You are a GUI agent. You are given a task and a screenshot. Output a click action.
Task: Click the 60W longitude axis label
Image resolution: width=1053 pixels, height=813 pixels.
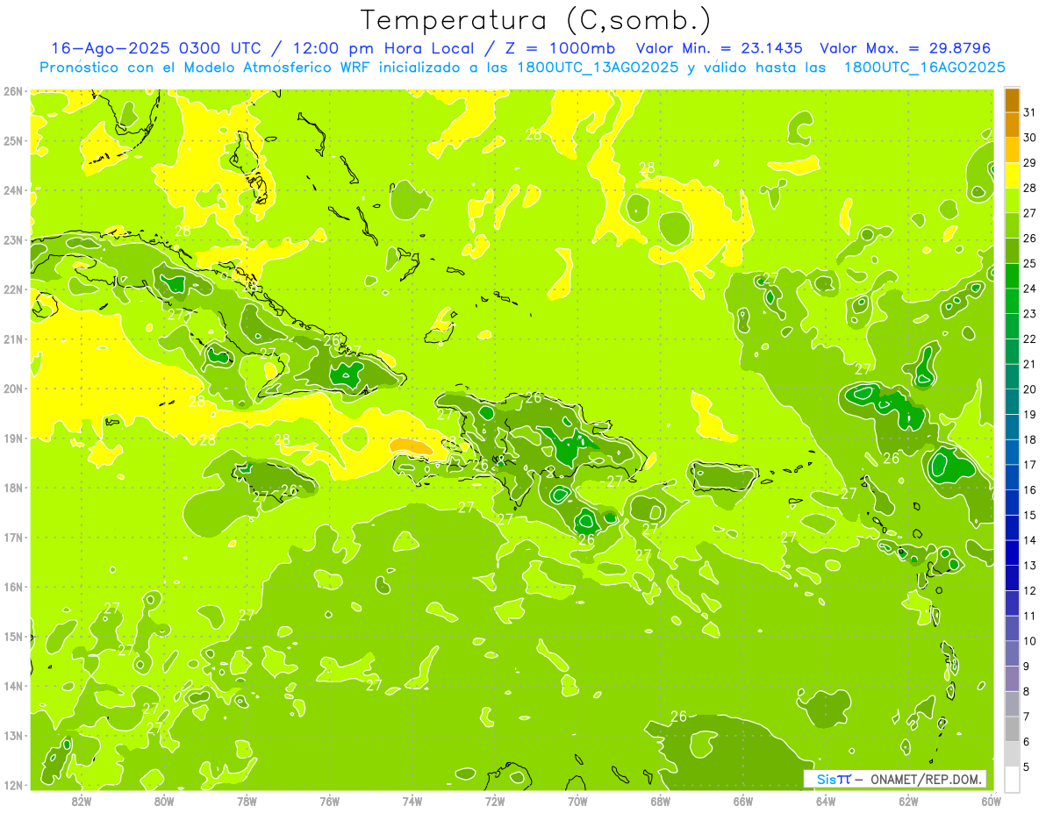click(991, 801)
